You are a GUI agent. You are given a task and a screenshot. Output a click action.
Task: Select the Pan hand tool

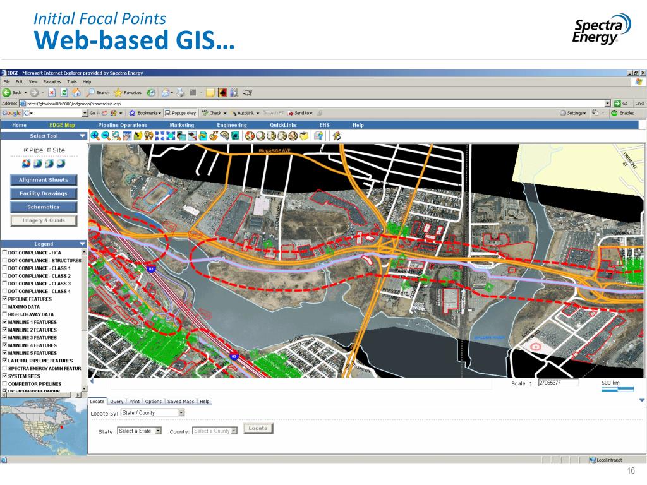click(x=127, y=136)
